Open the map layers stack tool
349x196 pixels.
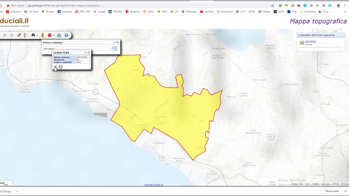click(x=59, y=35)
